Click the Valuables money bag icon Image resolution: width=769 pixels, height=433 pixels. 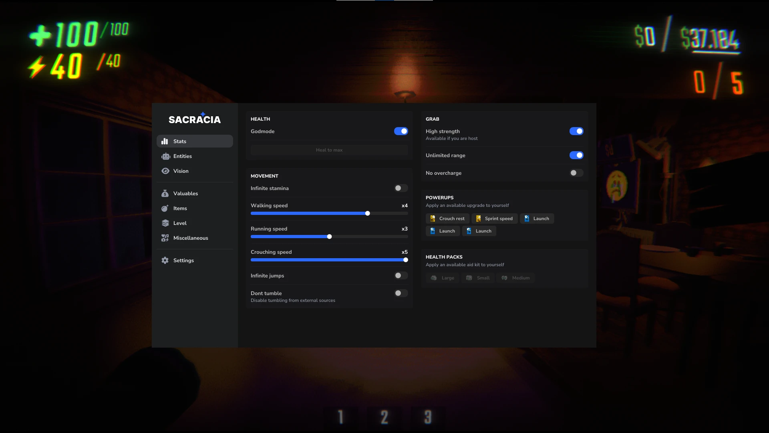pyautogui.click(x=165, y=193)
